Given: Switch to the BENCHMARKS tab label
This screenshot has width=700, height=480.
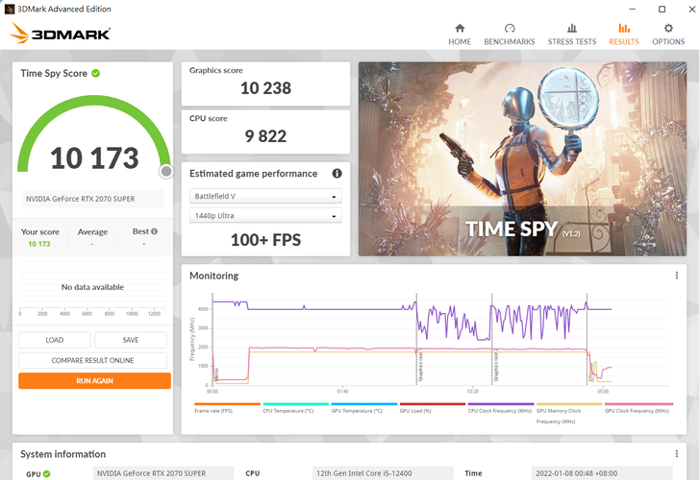Looking at the screenshot, I should pos(510,41).
